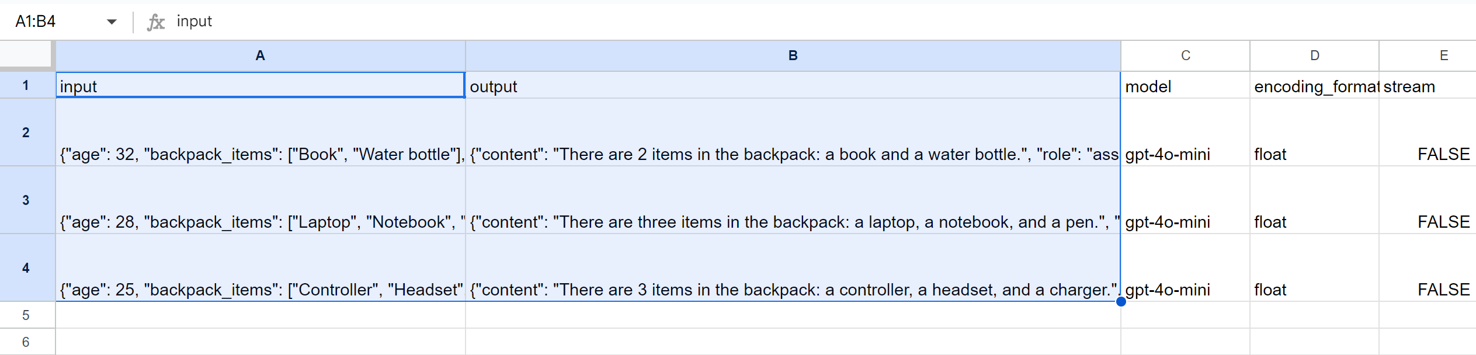The width and height of the screenshot is (1476, 355).
Task: Select column E header
Action: (1443, 55)
